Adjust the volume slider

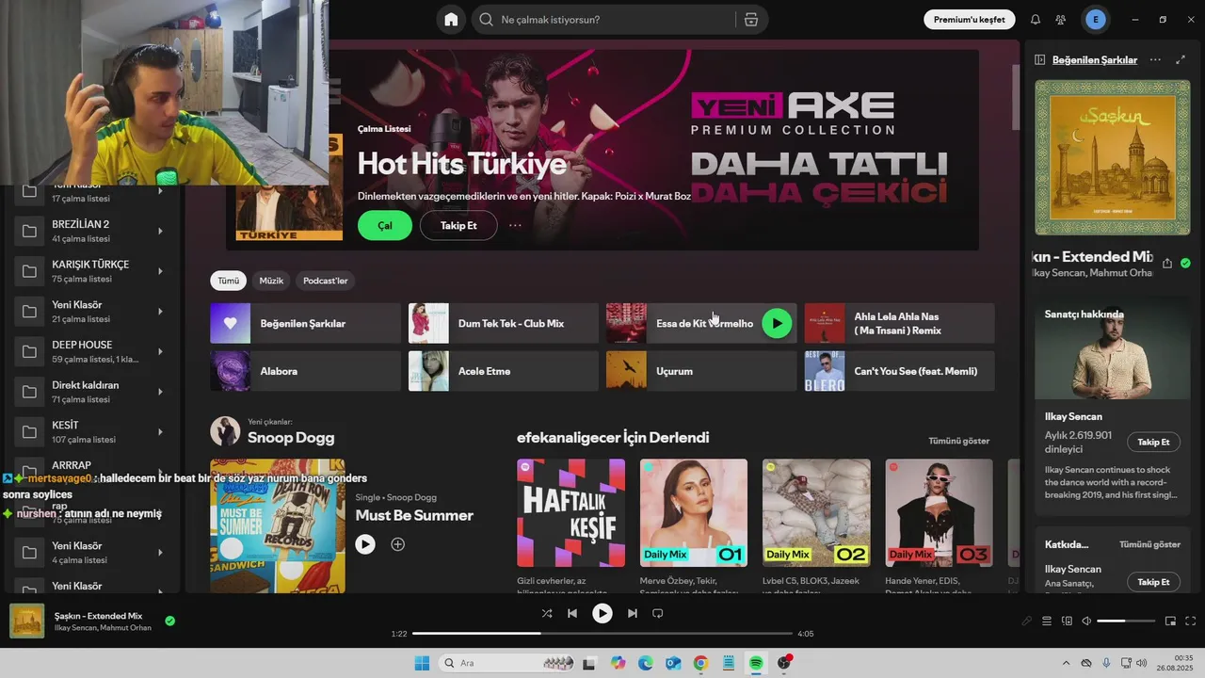pyautogui.click(x=1126, y=621)
